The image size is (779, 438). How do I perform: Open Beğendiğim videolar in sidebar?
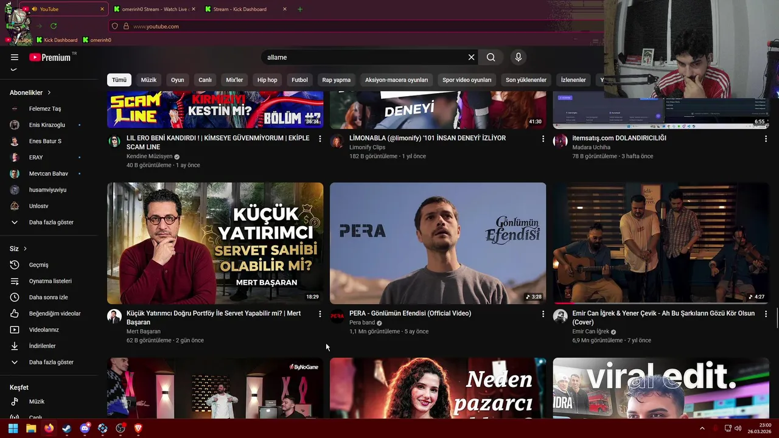click(49, 313)
